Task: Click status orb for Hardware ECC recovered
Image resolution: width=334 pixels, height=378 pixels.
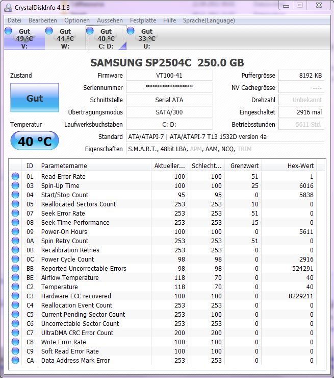Action: [x=15, y=296]
